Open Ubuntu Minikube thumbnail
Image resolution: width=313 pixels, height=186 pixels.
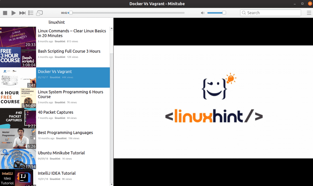(18, 159)
